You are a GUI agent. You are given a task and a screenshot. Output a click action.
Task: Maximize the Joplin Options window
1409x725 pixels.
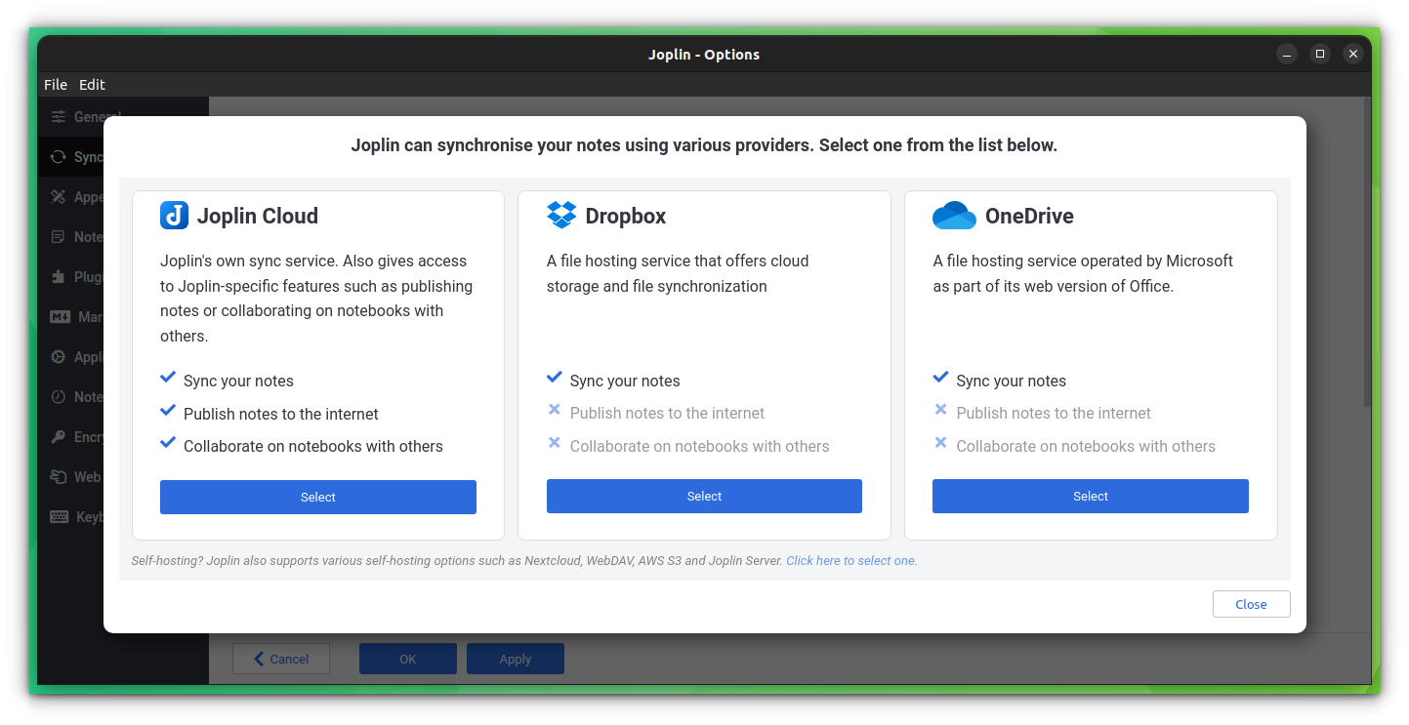(1320, 54)
